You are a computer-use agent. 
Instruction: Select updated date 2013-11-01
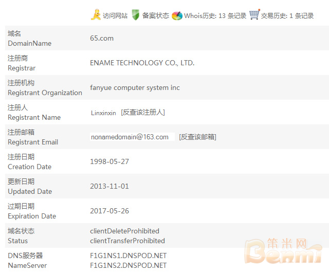click(109, 186)
